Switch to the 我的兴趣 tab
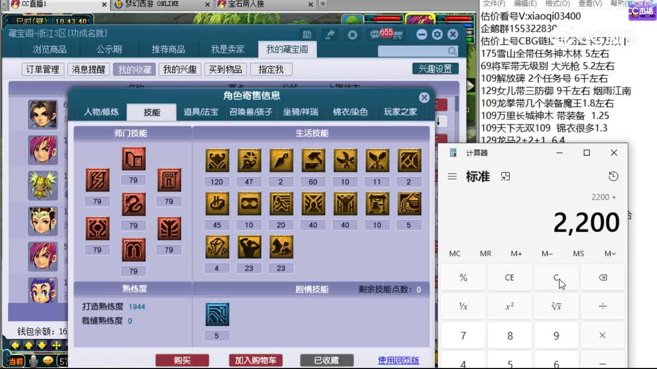This screenshot has height=369, width=657. 180,69
